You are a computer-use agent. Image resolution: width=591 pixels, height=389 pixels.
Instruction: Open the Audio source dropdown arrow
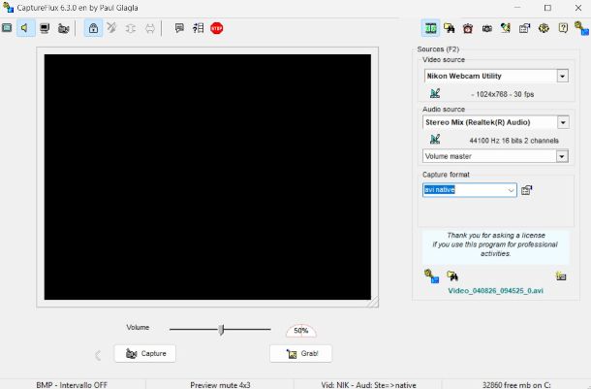point(563,122)
